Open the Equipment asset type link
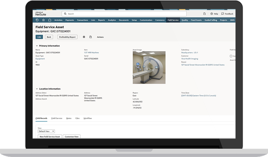The width and height of the screenshot is (268, 157). click(x=40, y=59)
